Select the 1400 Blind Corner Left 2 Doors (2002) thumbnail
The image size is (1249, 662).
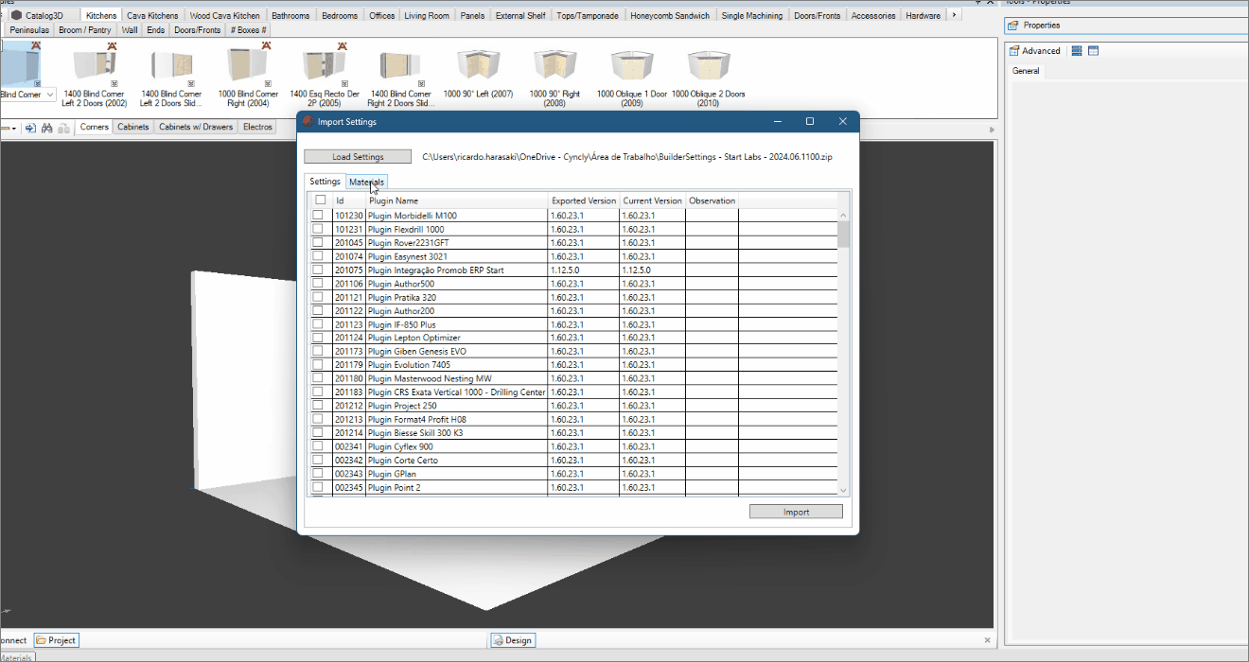click(95, 64)
